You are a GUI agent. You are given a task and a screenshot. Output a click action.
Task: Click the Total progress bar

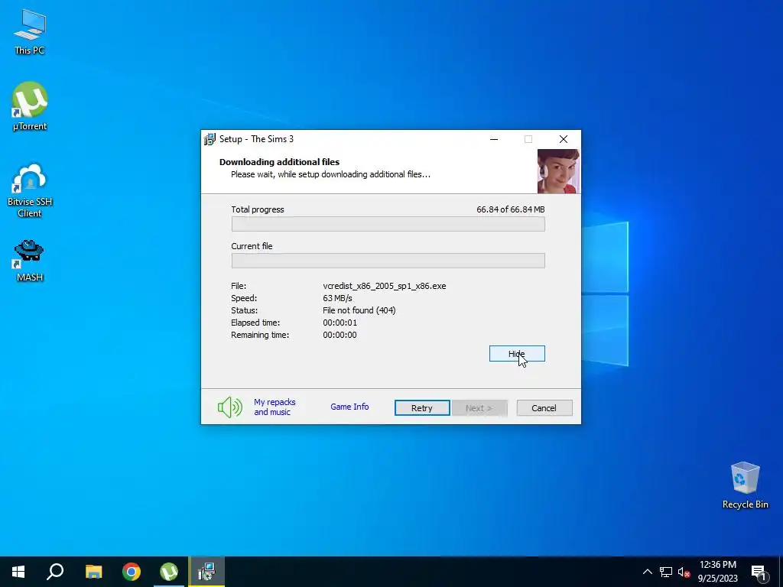click(x=388, y=224)
